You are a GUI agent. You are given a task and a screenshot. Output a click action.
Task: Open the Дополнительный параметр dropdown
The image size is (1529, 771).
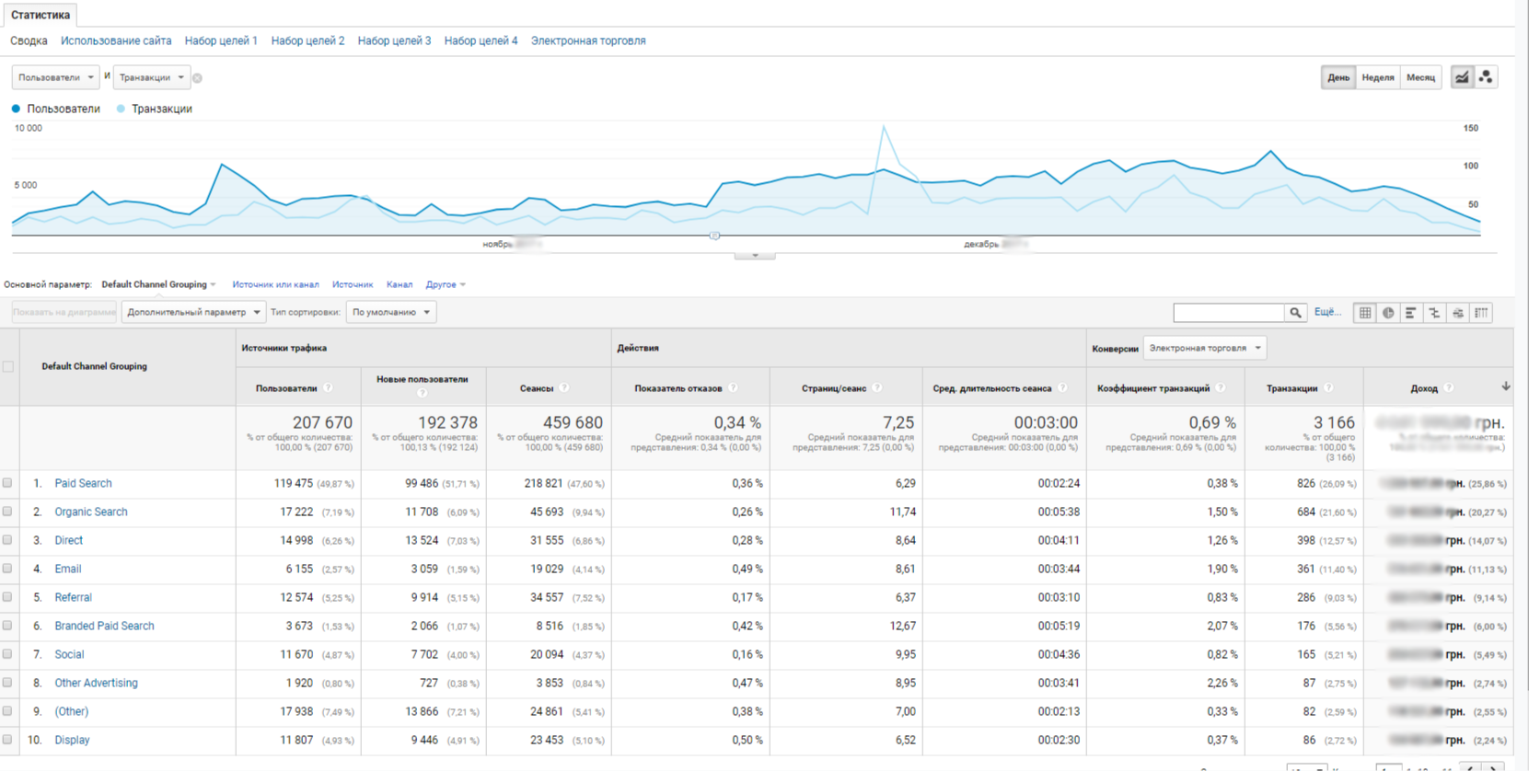193,312
